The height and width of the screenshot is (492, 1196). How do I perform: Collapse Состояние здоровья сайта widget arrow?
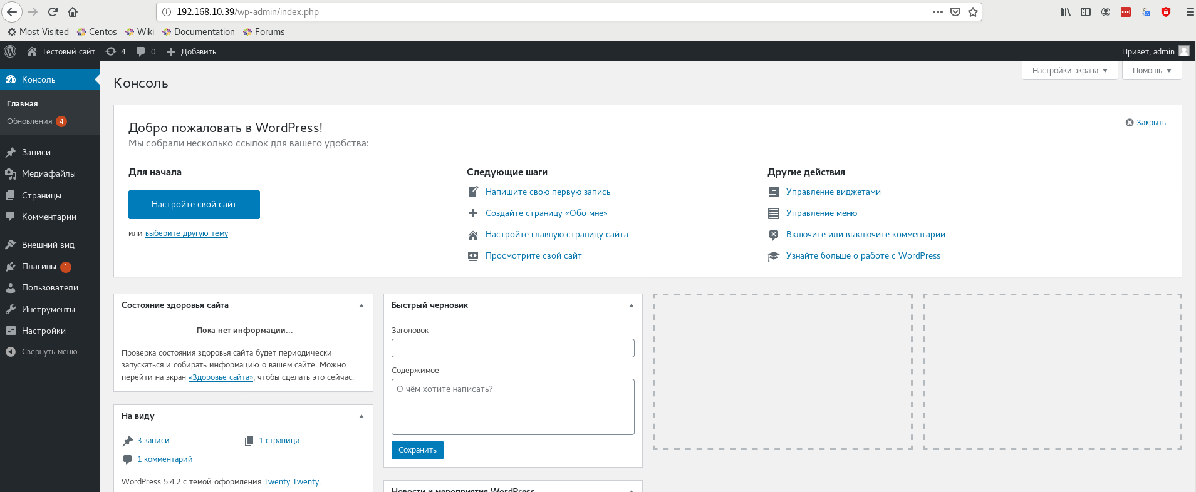click(361, 305)
